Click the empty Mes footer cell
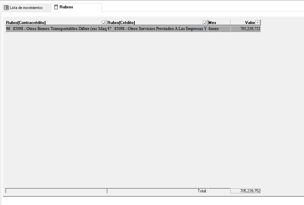This screenshot has width=304, height=205. click(x=219, y=191)
